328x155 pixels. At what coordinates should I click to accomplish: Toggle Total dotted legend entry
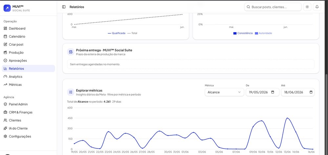click(x=132, y=33)
